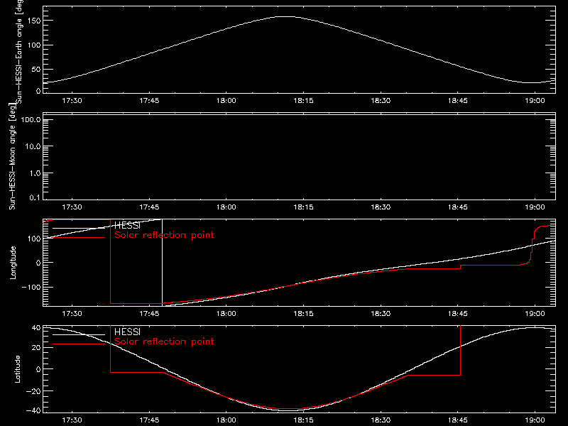Image resolution: width=568 pixels, height=426 pixels.
Task: Select the 18:15 label under Earth angle plot
Action: click(303, 101)
